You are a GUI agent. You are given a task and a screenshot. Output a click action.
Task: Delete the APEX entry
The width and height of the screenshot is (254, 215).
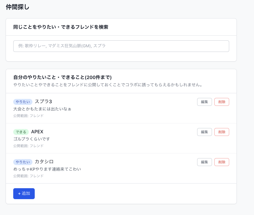pyautogui.click(x=222, y=132)
